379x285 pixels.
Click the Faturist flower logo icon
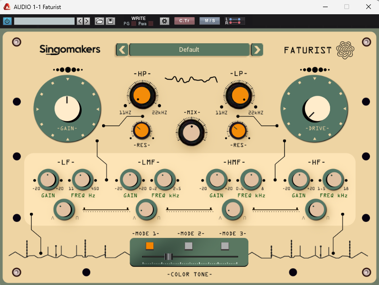click(345, 50)
